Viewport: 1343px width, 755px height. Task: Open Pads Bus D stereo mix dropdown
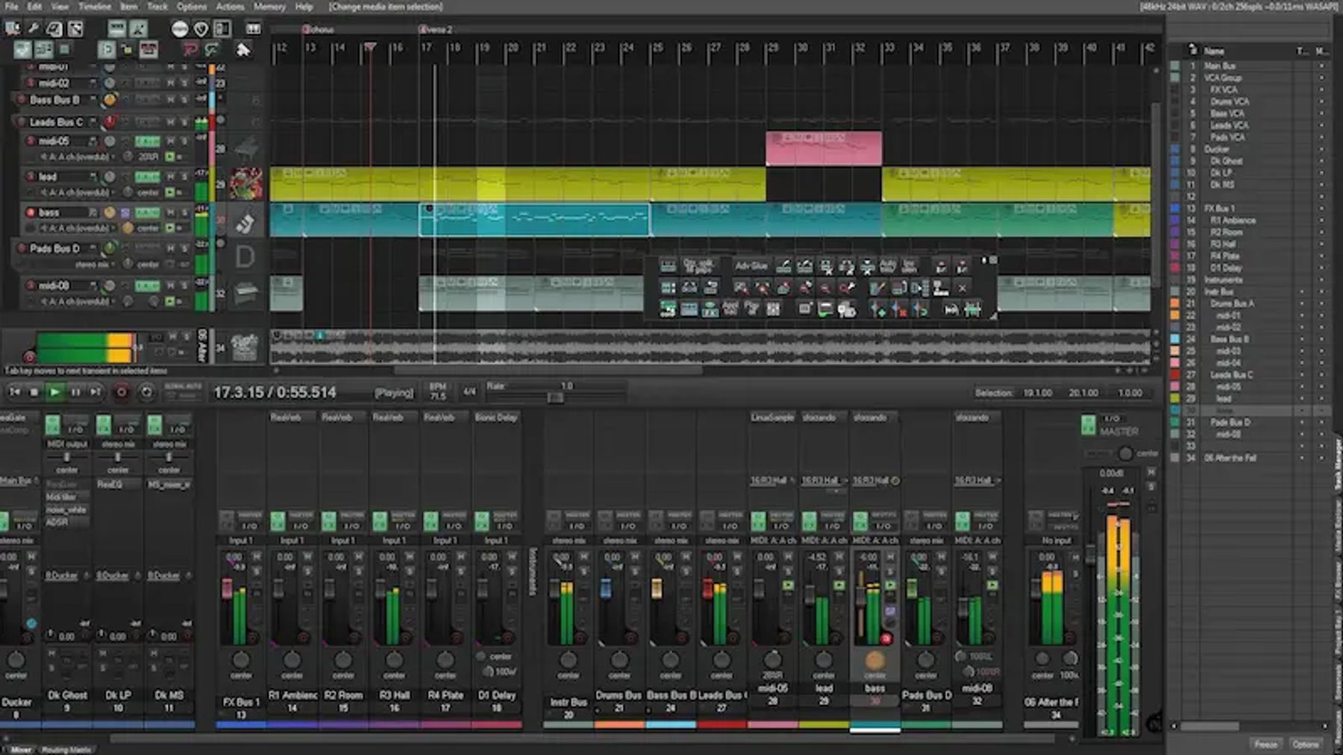93,265
